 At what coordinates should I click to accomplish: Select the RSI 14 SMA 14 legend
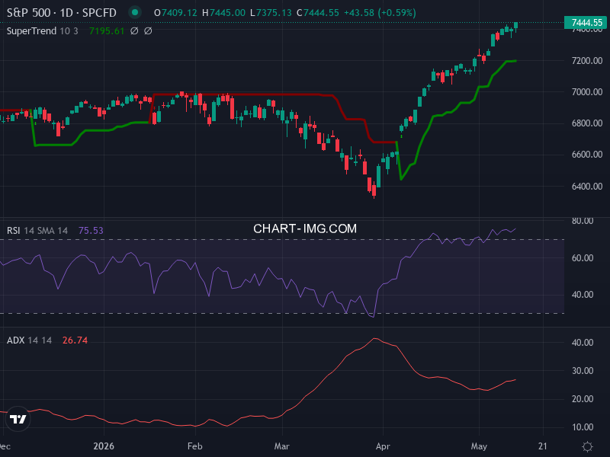(37, 231)
